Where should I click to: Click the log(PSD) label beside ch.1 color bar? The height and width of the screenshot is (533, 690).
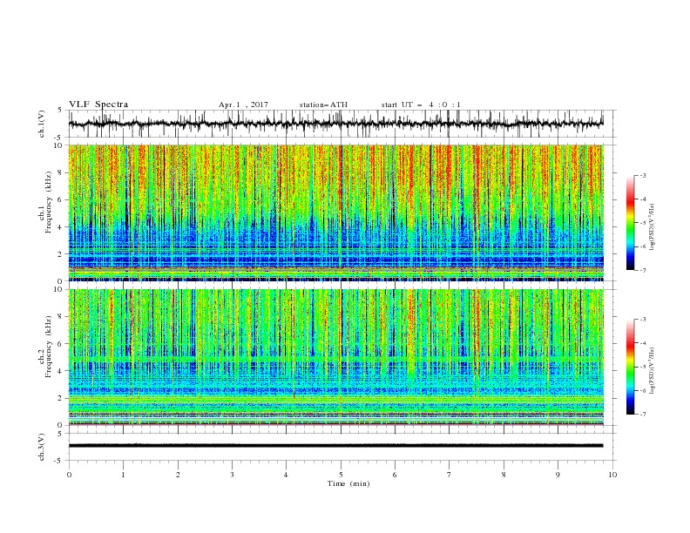pos(653,227)
